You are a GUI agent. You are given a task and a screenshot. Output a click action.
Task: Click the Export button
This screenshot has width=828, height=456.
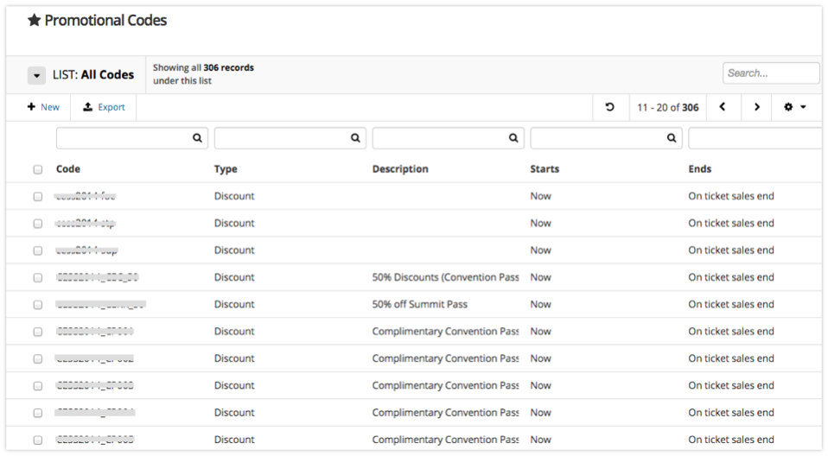[104, 107]
